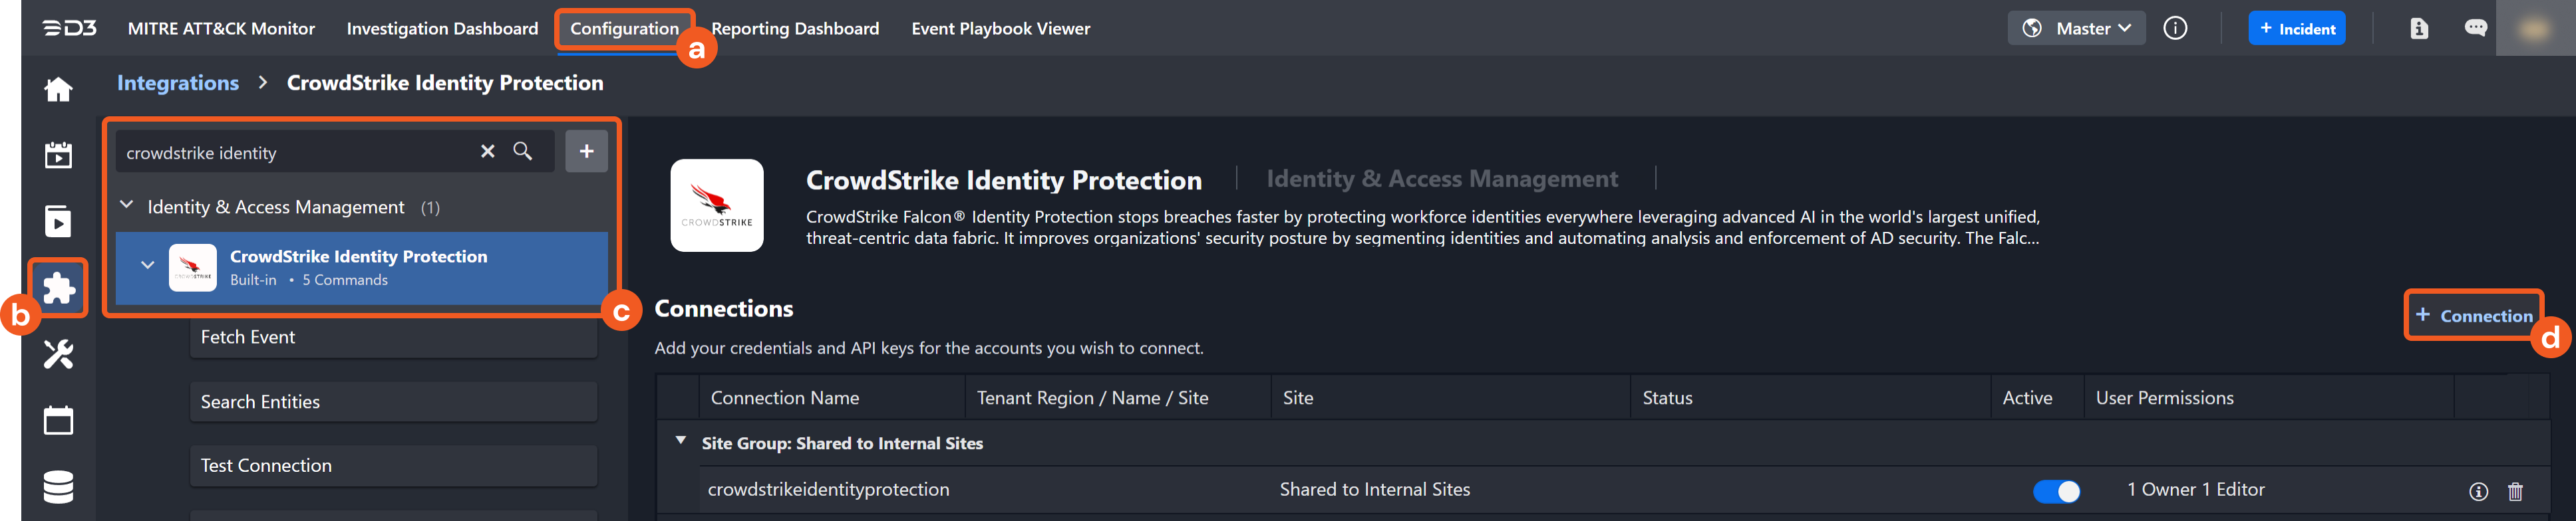Screen dimensions: 2576x521
Task: Clear the integration search with the X
Action: click(x=487, y=152)
